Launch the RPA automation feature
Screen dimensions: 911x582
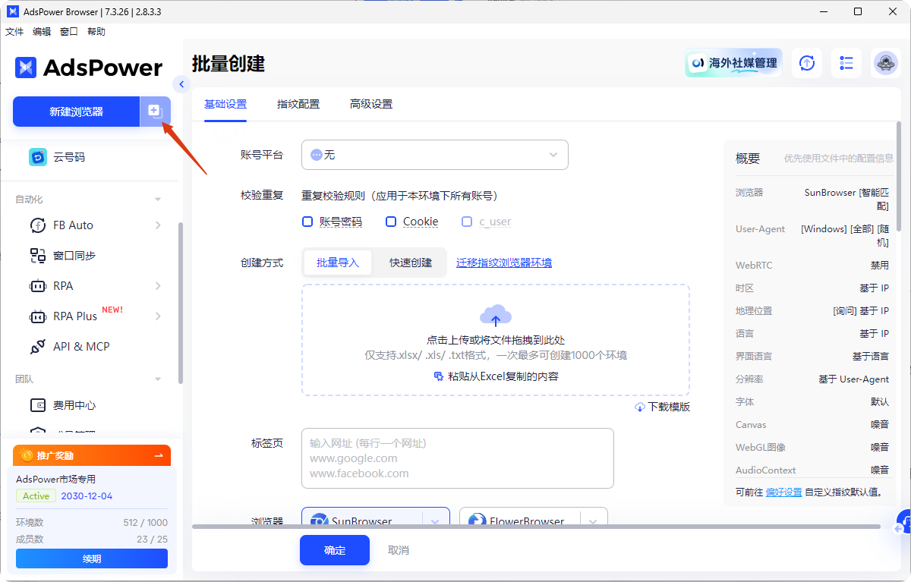coord(65,285)
